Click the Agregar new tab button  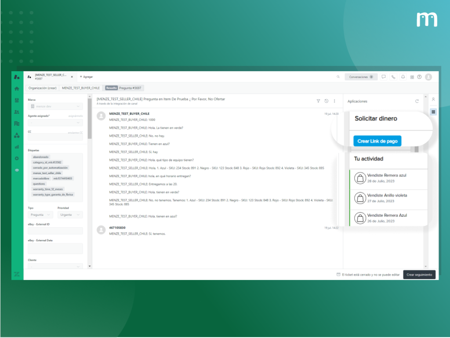(x=86, y=77)
